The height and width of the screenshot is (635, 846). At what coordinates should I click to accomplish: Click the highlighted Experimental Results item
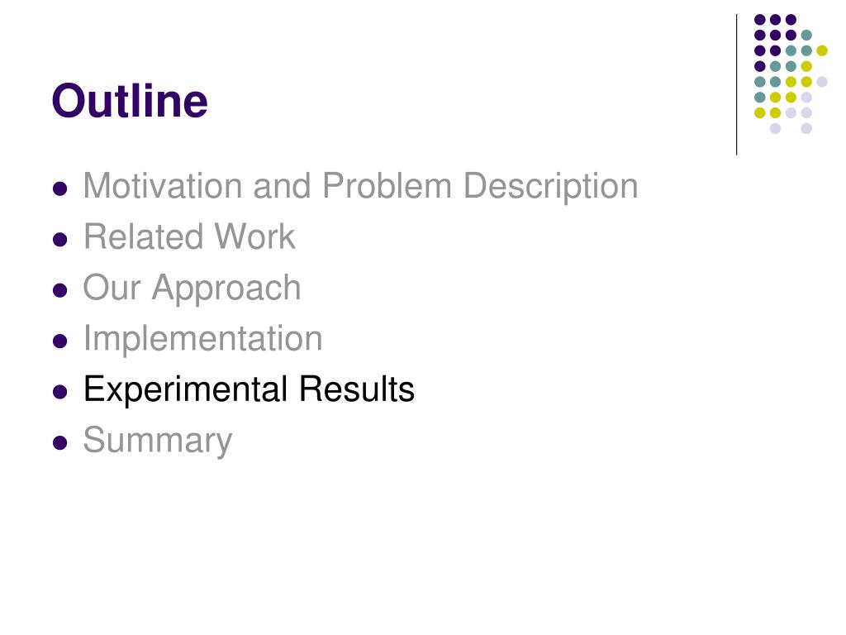249,390
